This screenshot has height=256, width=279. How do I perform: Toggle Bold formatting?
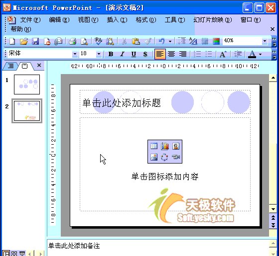[x=111, y=54]
